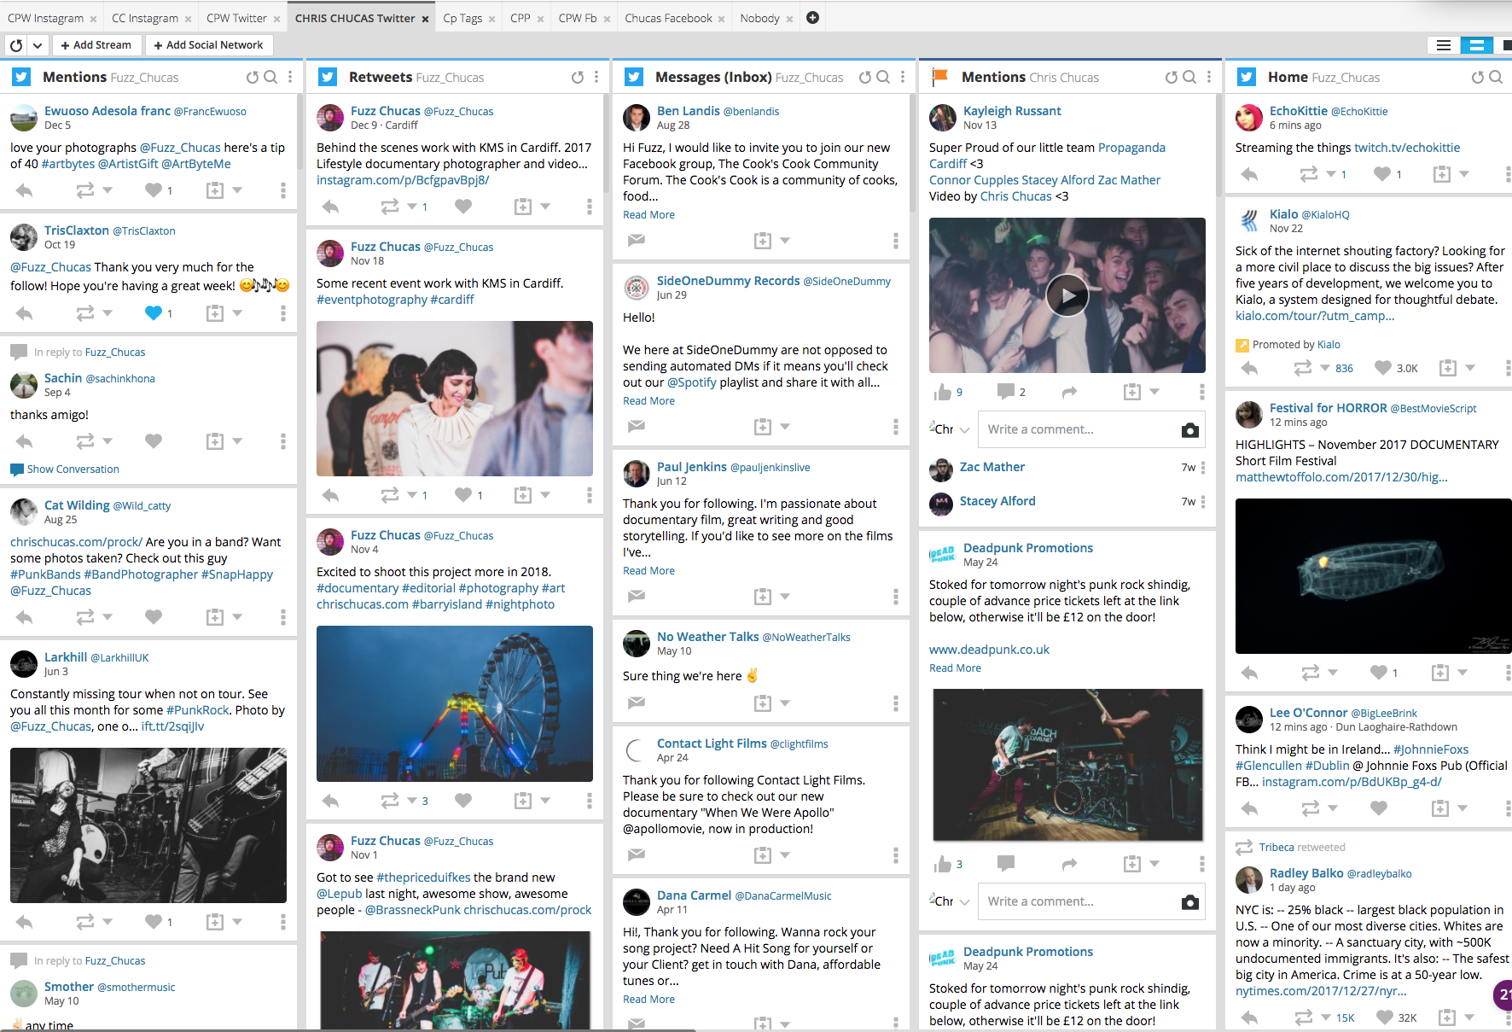Open retweet dropdown on Ewuoso Adesola tweet
The image size is (1512, 1032).
pyautogui.click(x=108, y=190)
